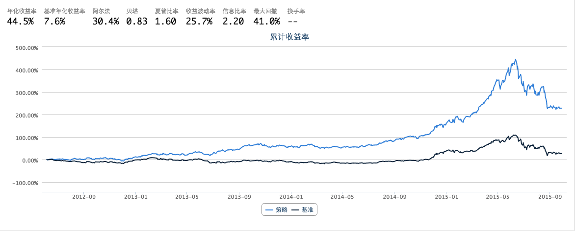
Task: Select the 夏普比率 metric label
Action: click(x=166, y=11)
